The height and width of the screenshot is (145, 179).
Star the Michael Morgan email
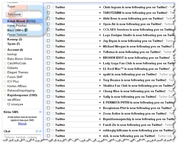tap(53, 46)
